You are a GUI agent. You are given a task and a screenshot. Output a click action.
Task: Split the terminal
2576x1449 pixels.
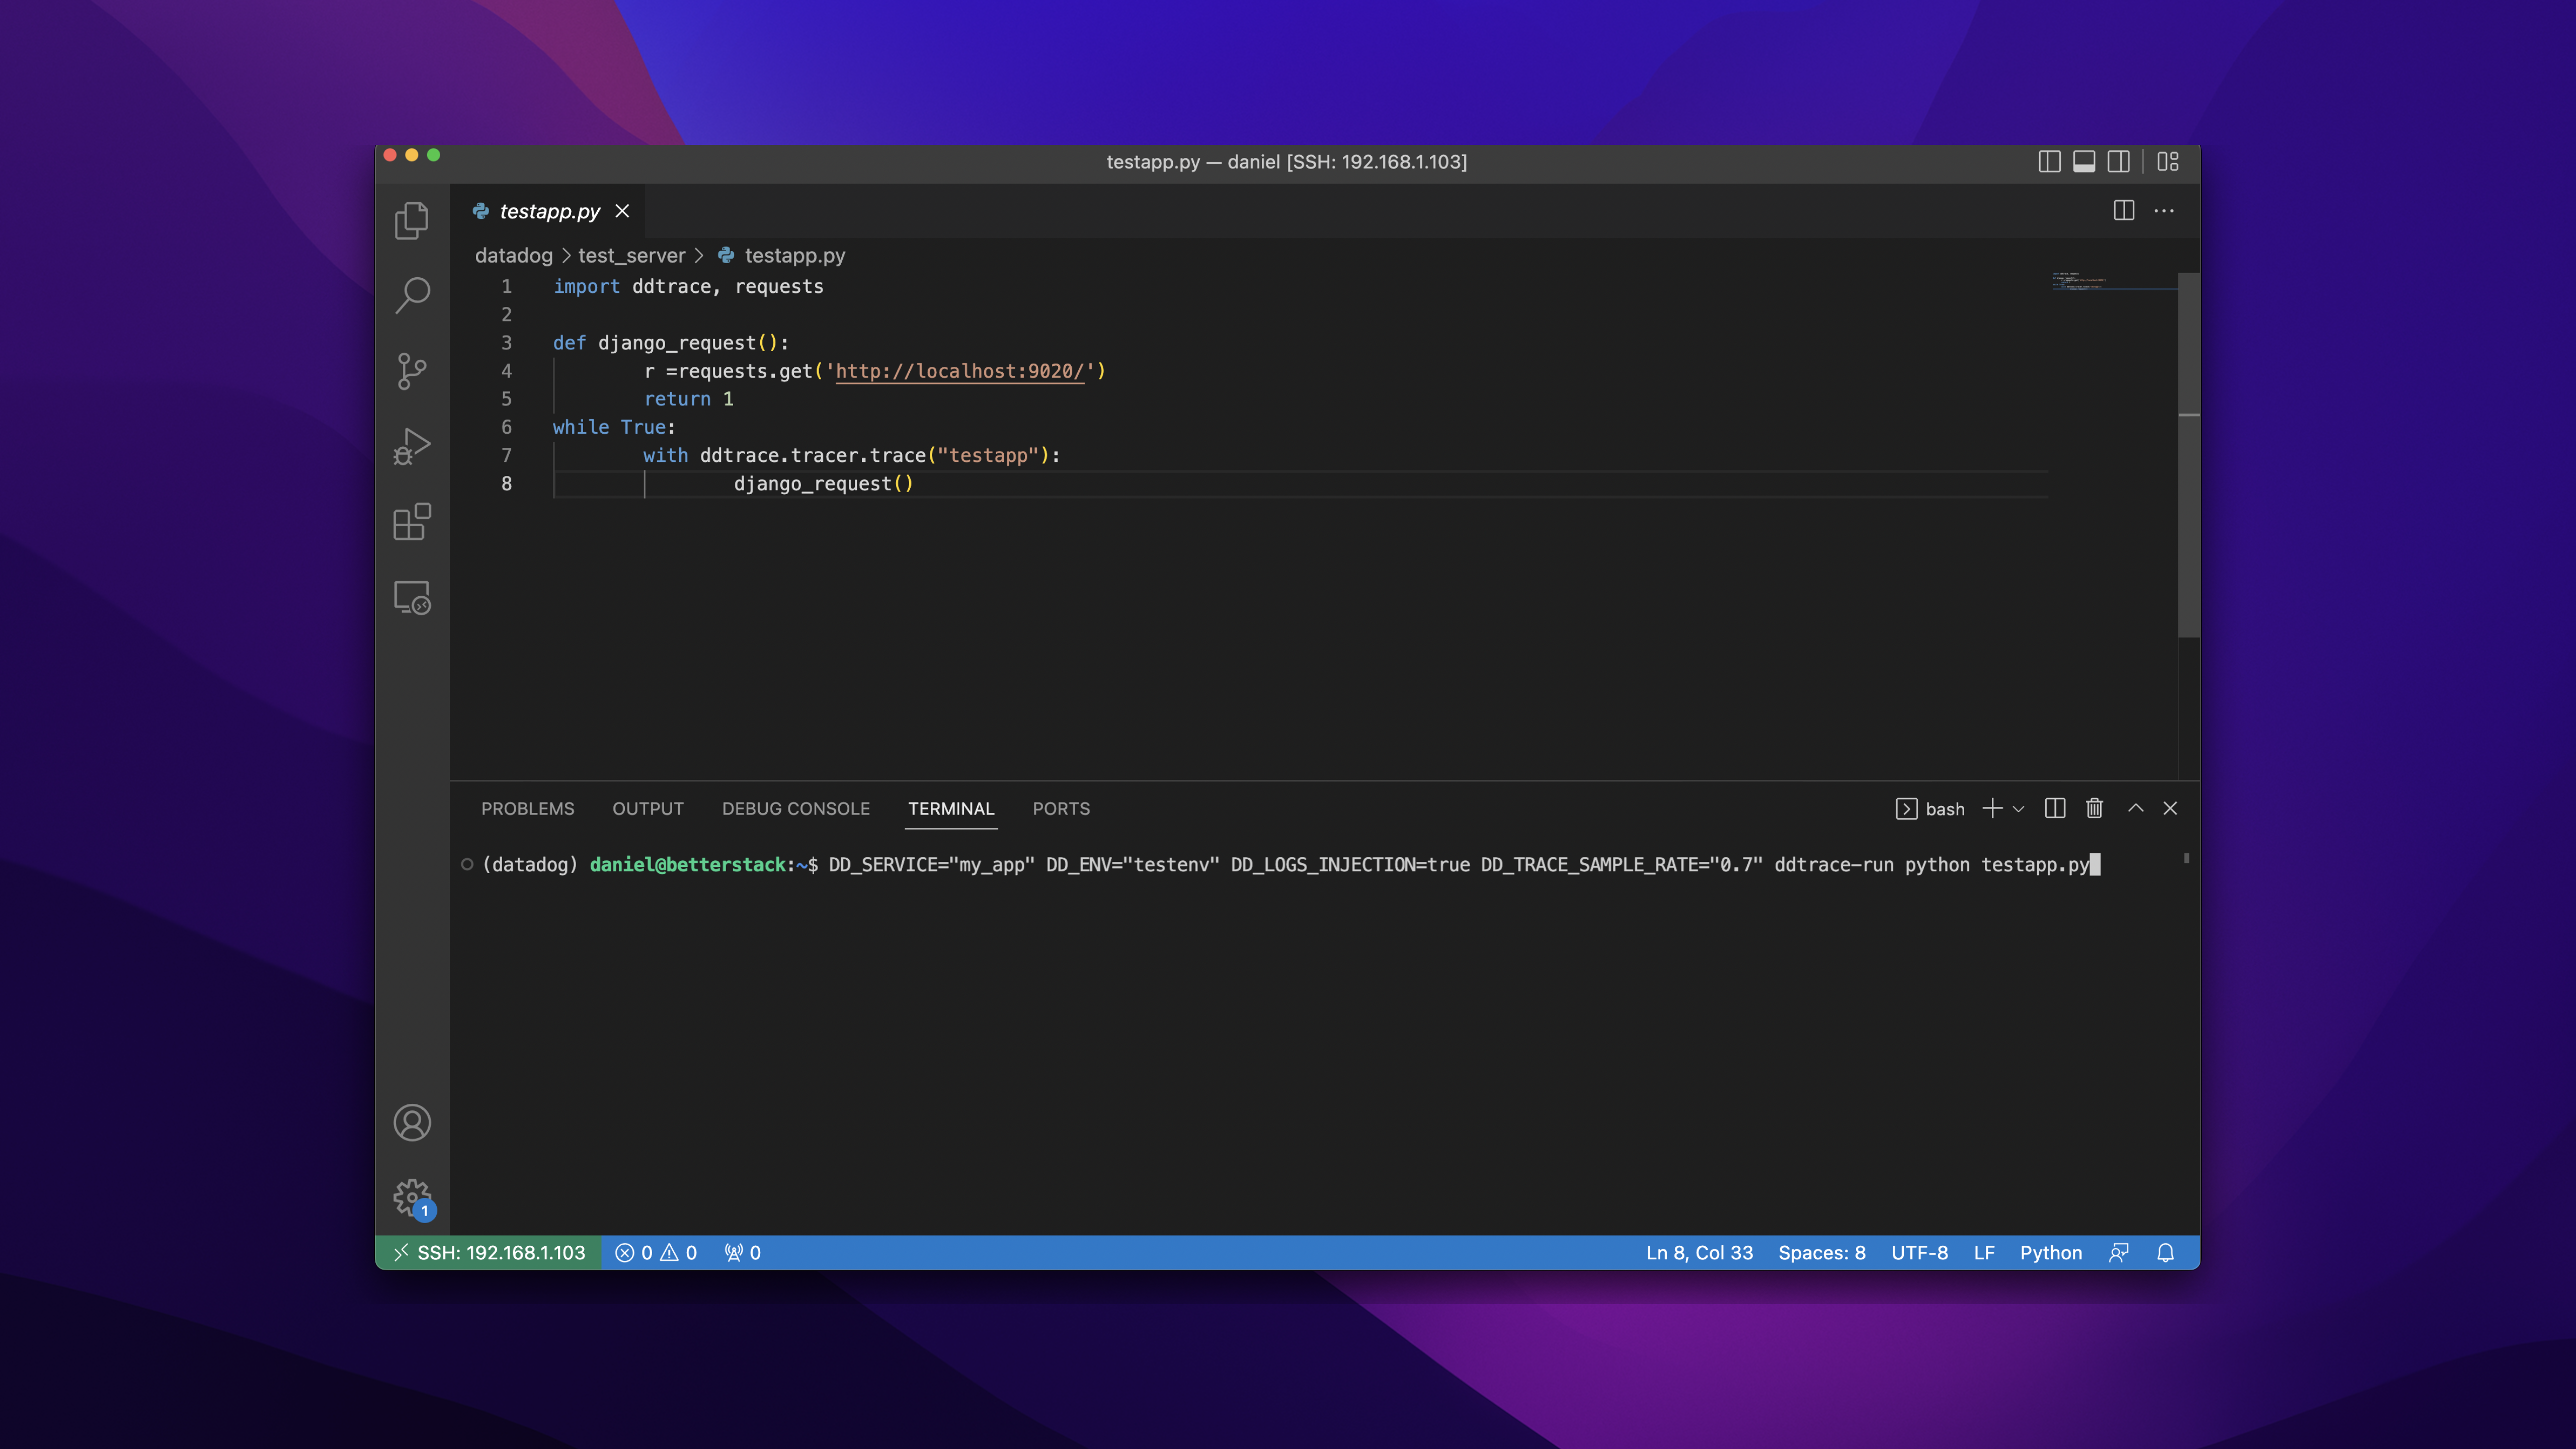(x=2055, y=808)
